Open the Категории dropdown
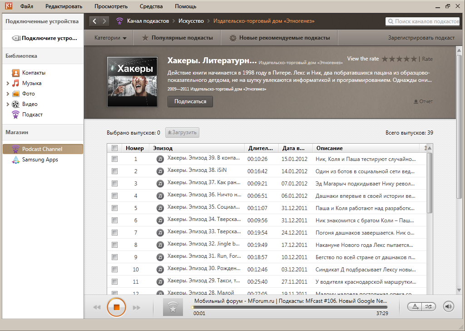This screenshot has height=331, width=465. 110,38
